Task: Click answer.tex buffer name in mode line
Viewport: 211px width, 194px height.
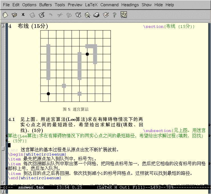Action: click(31, 187)
